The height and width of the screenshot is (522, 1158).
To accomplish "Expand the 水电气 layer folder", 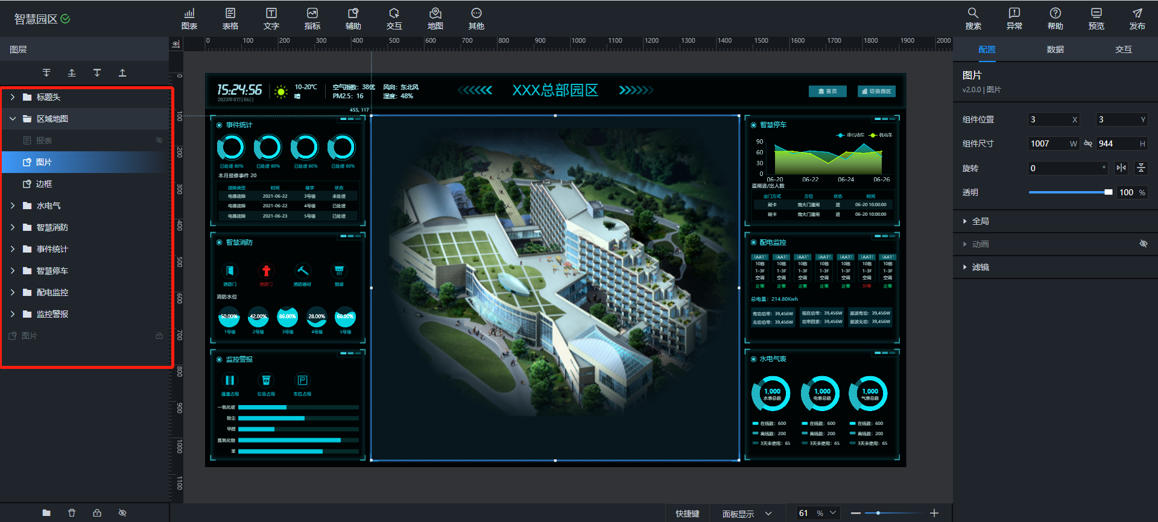I will click(x=13, y=206).
